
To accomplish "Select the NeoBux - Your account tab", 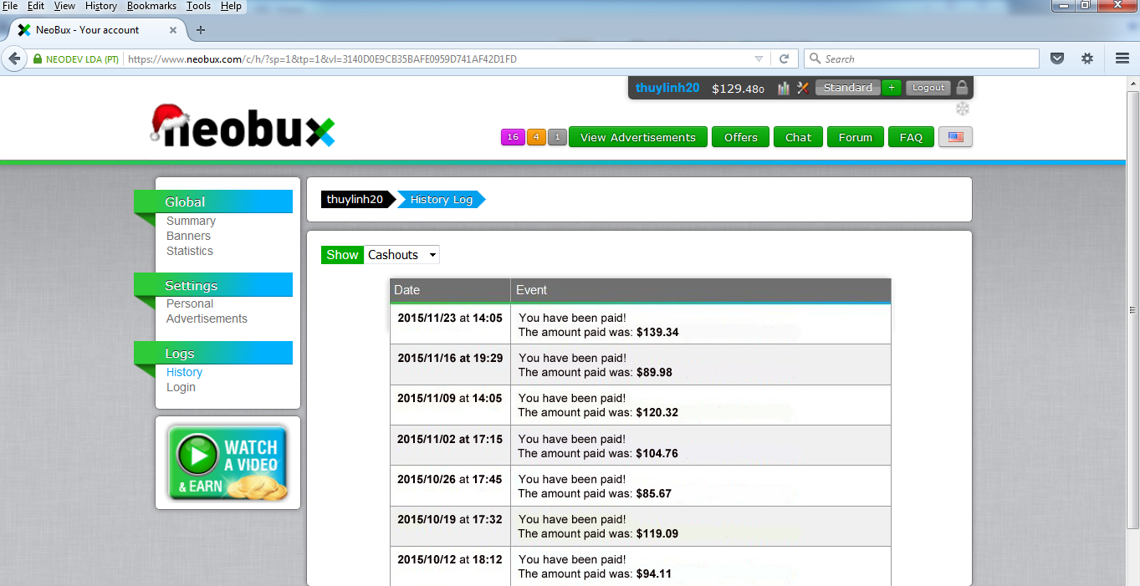I will (96, 29).
